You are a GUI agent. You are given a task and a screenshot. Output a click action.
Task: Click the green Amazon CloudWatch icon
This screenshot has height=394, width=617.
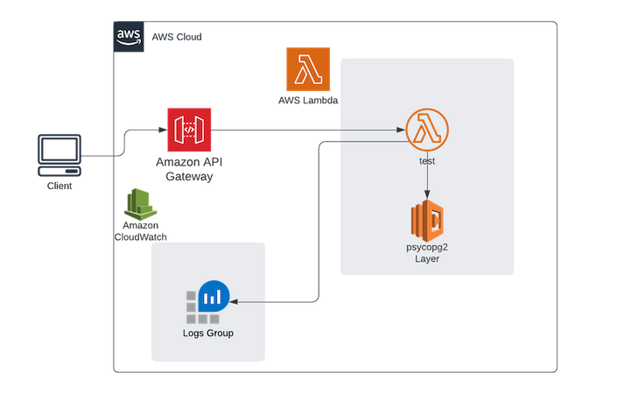click(x=141, y=203)
